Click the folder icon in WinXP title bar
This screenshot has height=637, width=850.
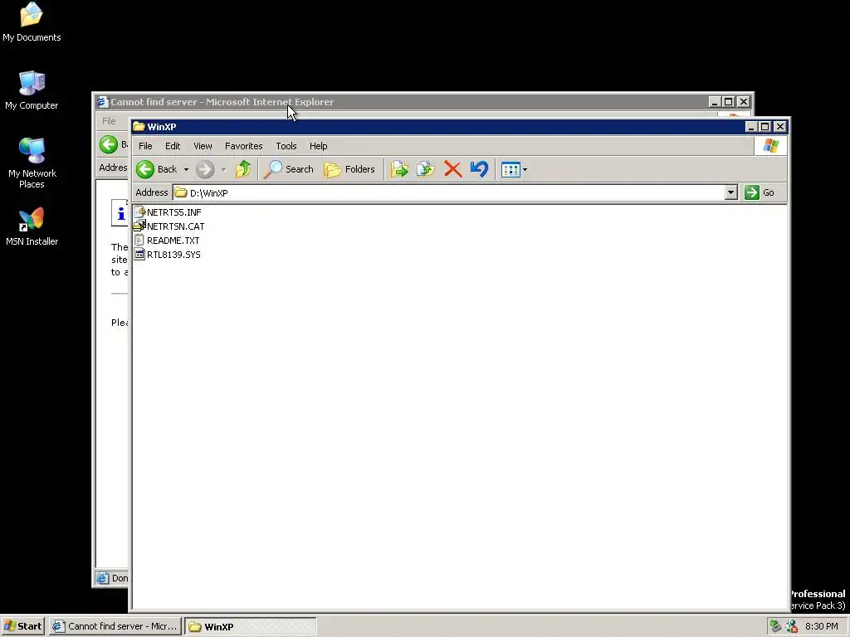(x=139, y=126)
